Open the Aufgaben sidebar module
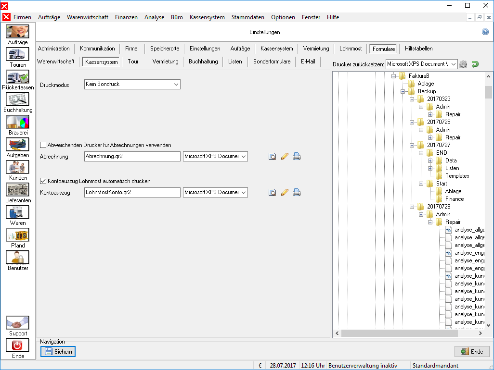This screenshot has height=370, width=494. point(18,145)
